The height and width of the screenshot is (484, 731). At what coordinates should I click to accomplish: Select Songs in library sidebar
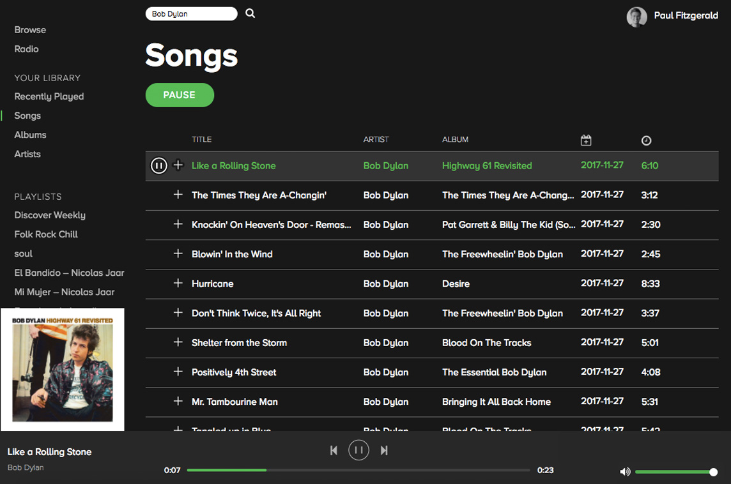27,116
